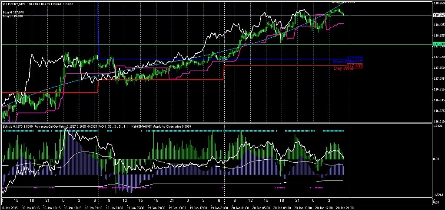Click the 16 Jan 2015 date label
The width and height of the screenshot is (445, 210).
(10, 207)
